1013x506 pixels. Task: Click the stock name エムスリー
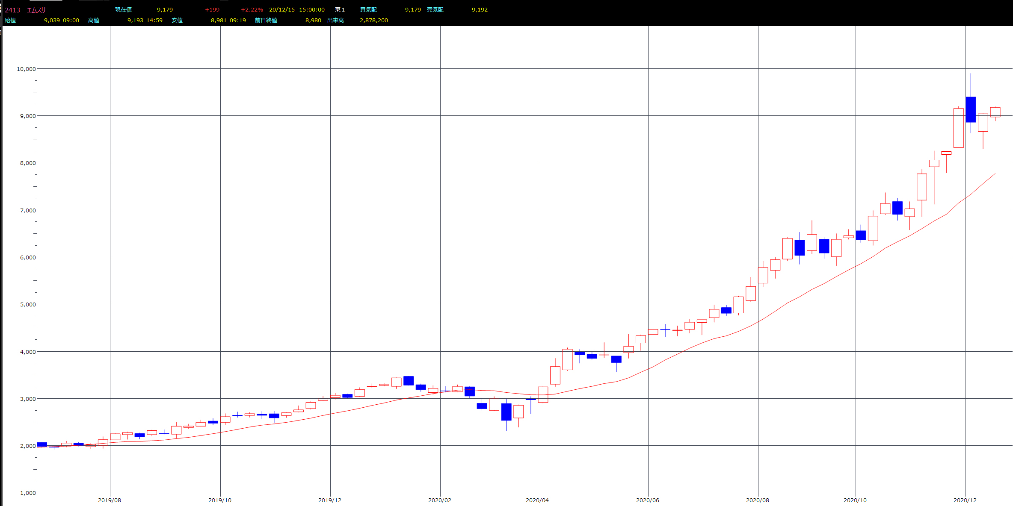pyautogui.click(x=39, y=10)
